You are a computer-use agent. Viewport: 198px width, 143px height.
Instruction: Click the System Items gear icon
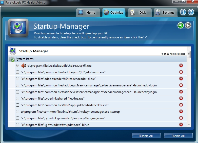[12, 59]
